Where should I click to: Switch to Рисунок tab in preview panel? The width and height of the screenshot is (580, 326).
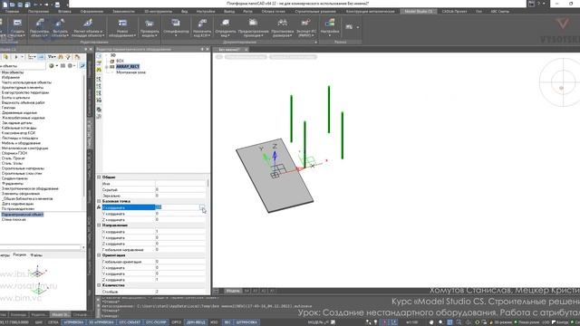20,254
